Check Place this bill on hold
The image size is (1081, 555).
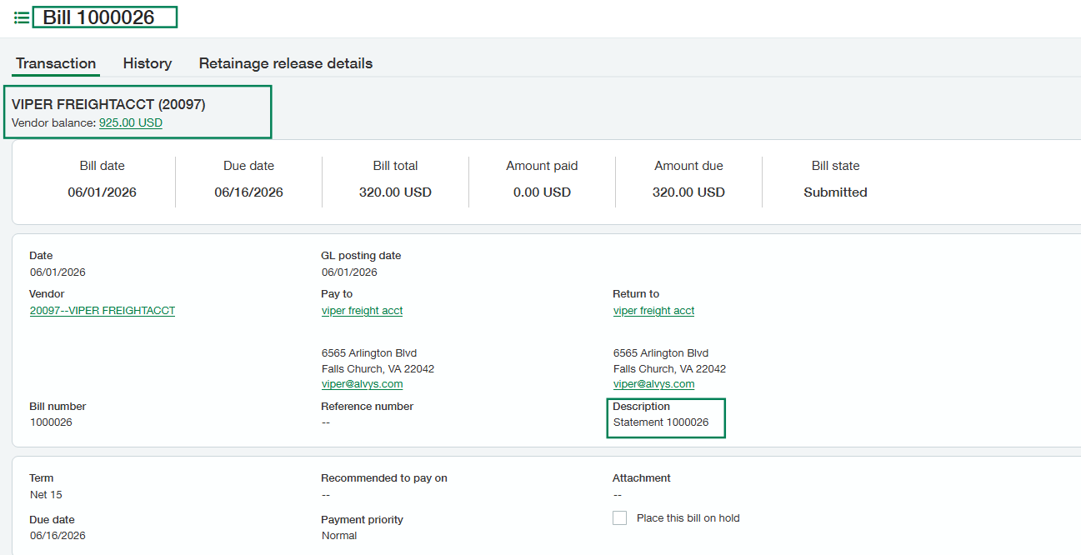pos(619,518)
